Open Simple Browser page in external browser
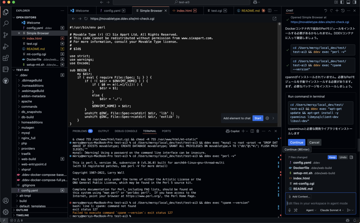 (x=274, y=19)
